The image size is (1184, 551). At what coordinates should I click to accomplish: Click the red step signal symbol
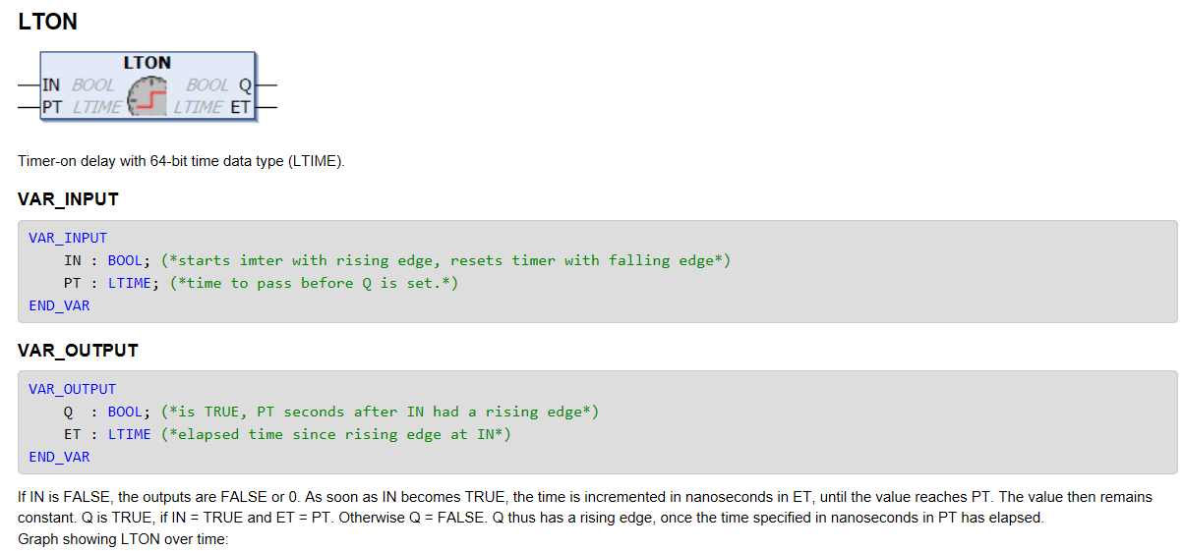(x=150, y=100)
